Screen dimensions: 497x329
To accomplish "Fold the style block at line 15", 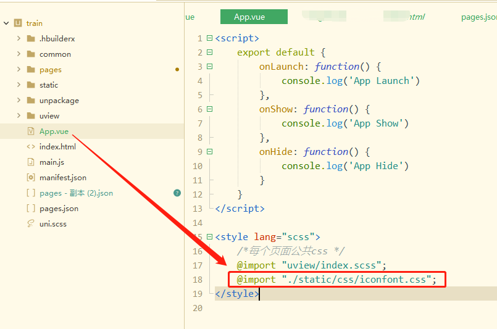I will click(209, 237).
